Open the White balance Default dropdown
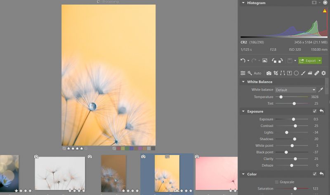Viewport: 330px width, 195px height. [295, 89]
